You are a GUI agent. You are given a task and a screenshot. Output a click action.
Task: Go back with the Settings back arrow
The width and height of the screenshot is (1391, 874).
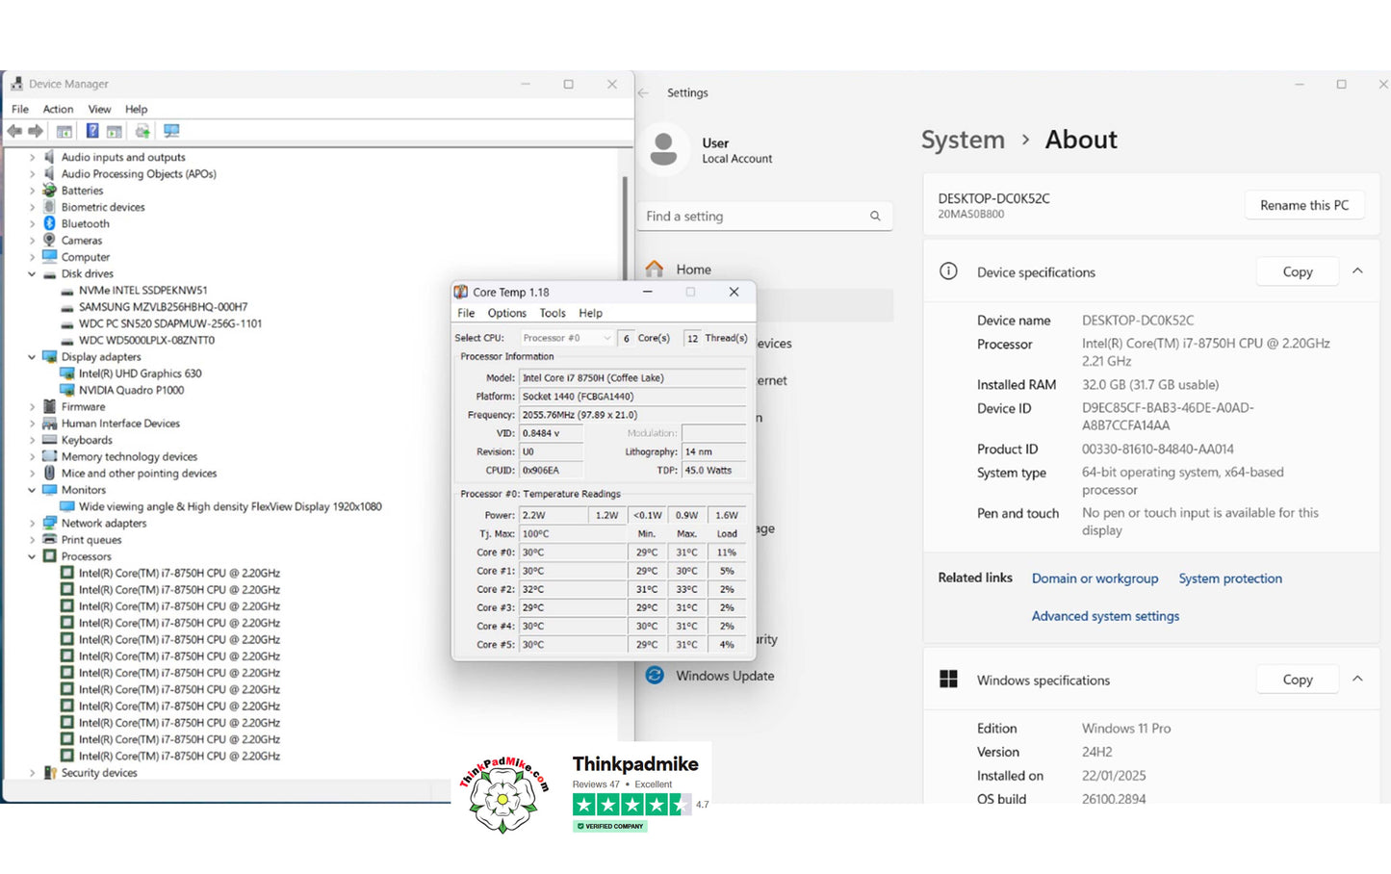pos(643,92)
